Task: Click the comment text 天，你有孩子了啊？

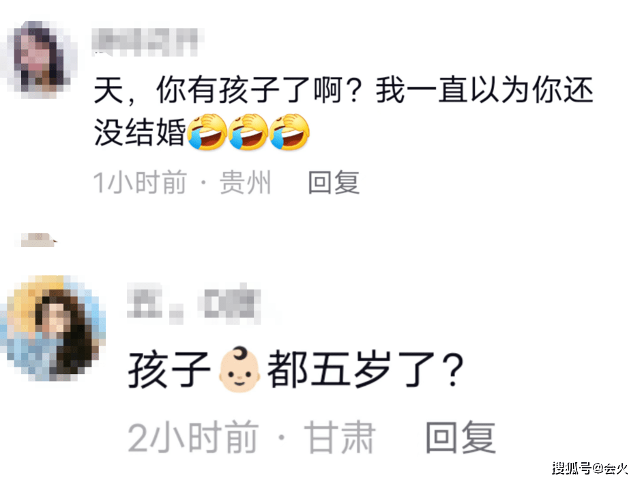Action: pos(229,90)
